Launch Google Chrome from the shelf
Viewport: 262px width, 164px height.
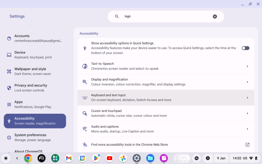28,158
